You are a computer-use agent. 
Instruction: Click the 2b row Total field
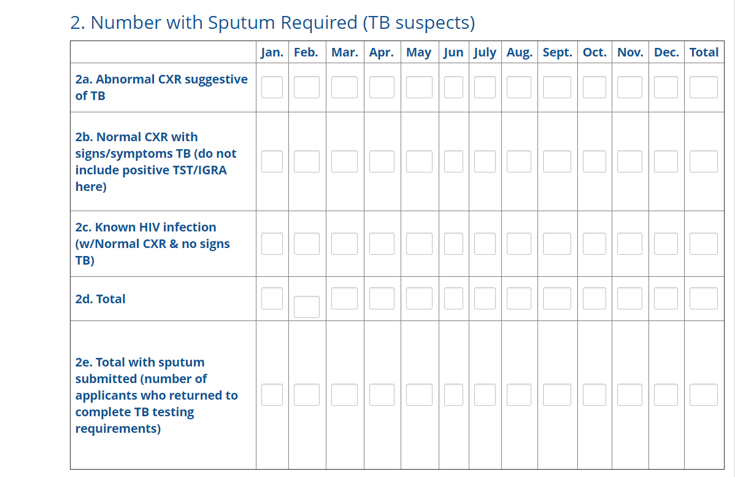(703, 161)
